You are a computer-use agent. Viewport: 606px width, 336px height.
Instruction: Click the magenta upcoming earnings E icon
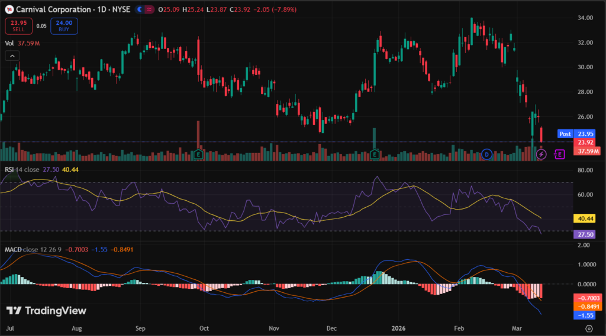coord(559,154)
